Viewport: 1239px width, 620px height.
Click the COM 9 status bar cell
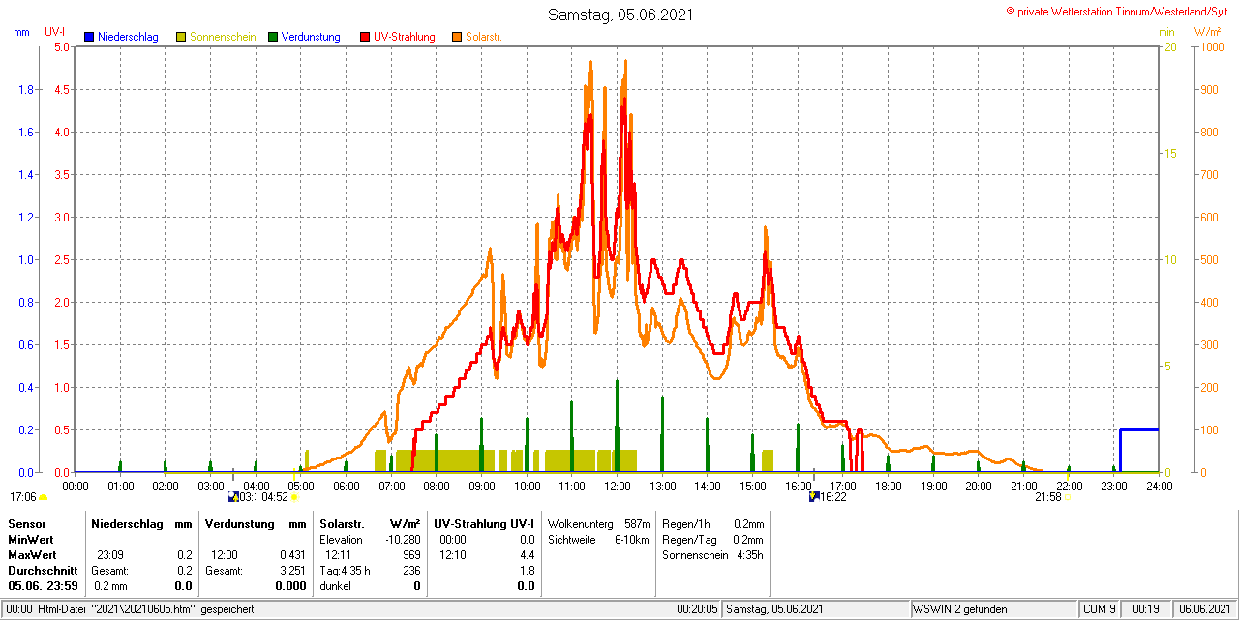(1100, 609)
